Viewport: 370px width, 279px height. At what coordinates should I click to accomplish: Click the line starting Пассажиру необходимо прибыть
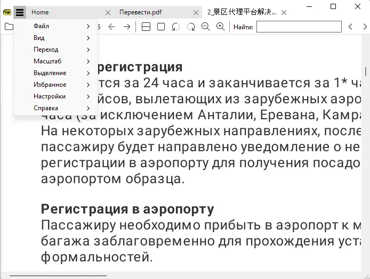(201, 225)
